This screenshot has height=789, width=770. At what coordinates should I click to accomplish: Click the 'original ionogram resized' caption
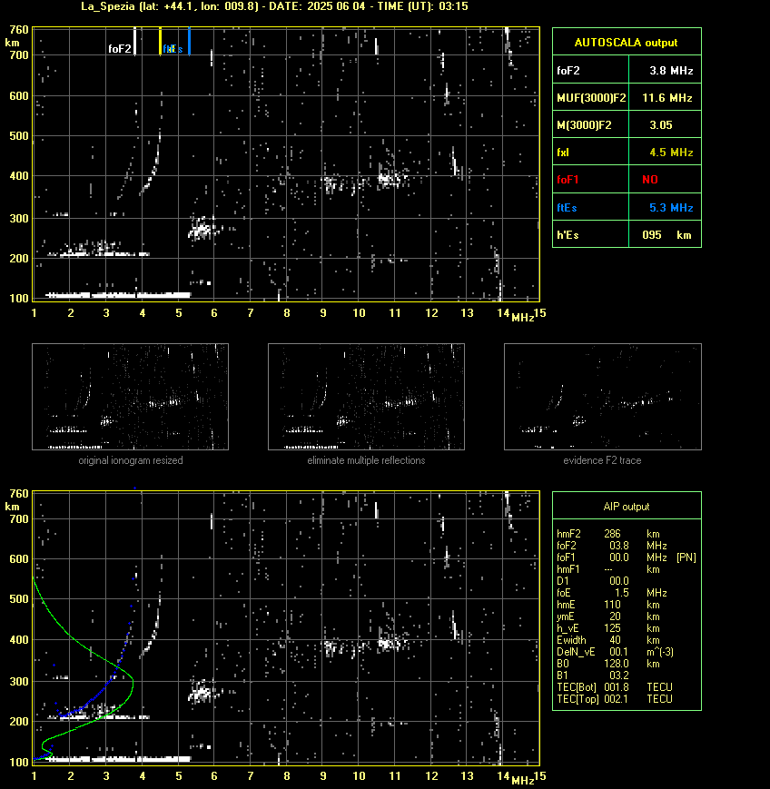point(131,460)
